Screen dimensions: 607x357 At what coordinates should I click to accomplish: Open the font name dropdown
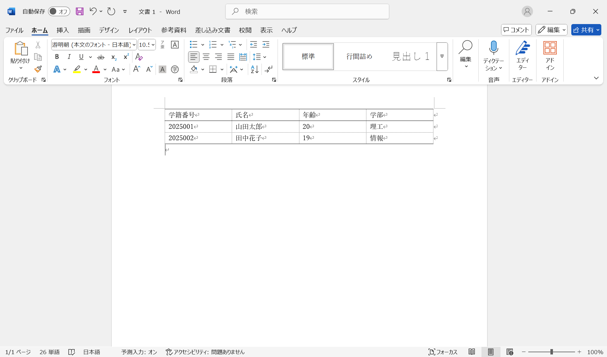pyautogui.click(x=134, y=45)
